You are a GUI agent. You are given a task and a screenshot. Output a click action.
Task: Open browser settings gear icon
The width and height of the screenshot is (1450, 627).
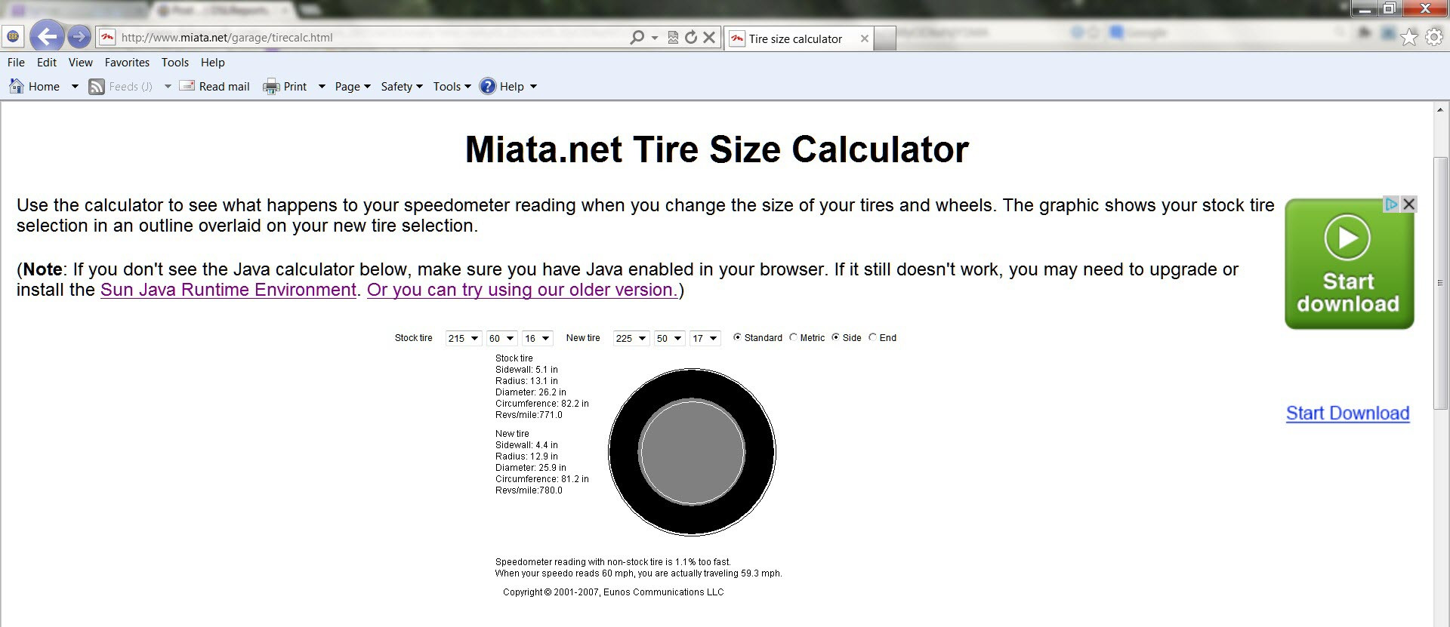coord(1434,37)
